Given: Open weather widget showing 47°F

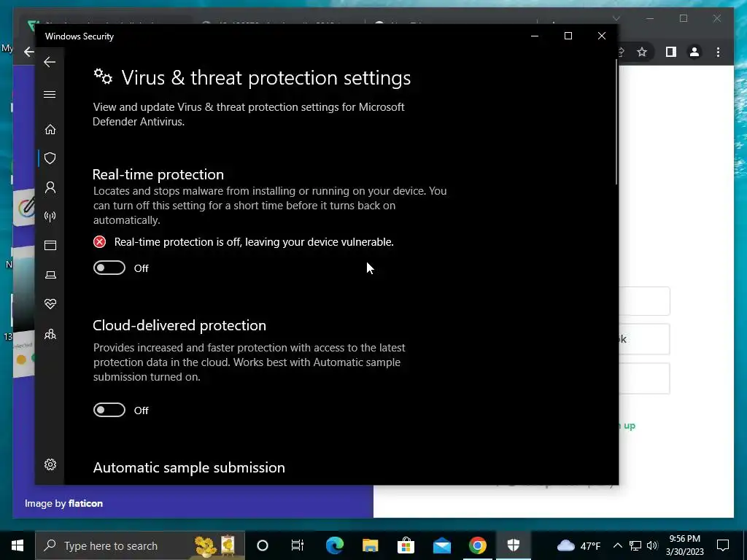Looking at the screenshot, I should pos(578,545).
